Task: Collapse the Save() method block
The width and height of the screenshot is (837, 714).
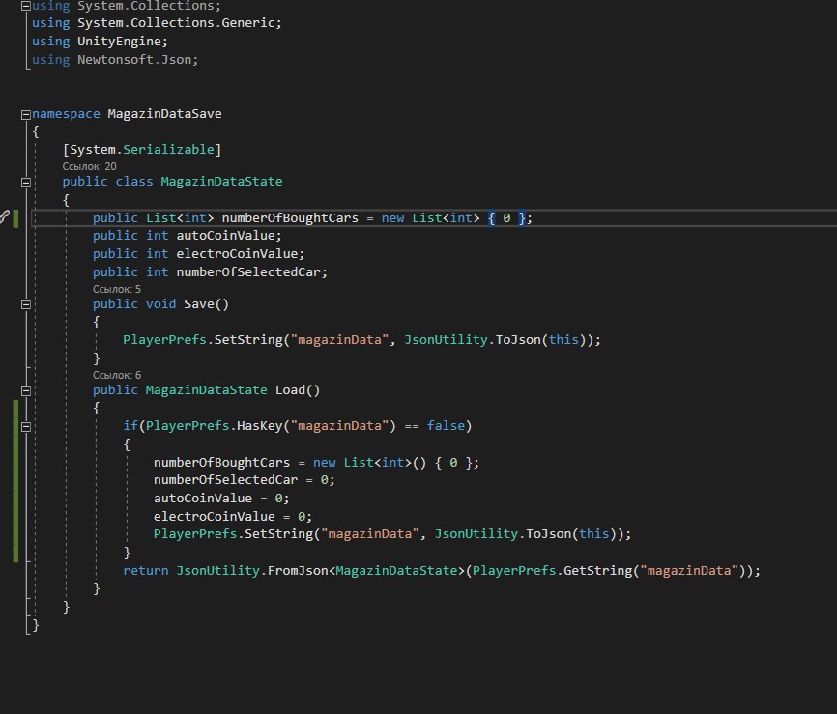Action: click(26, 305)
